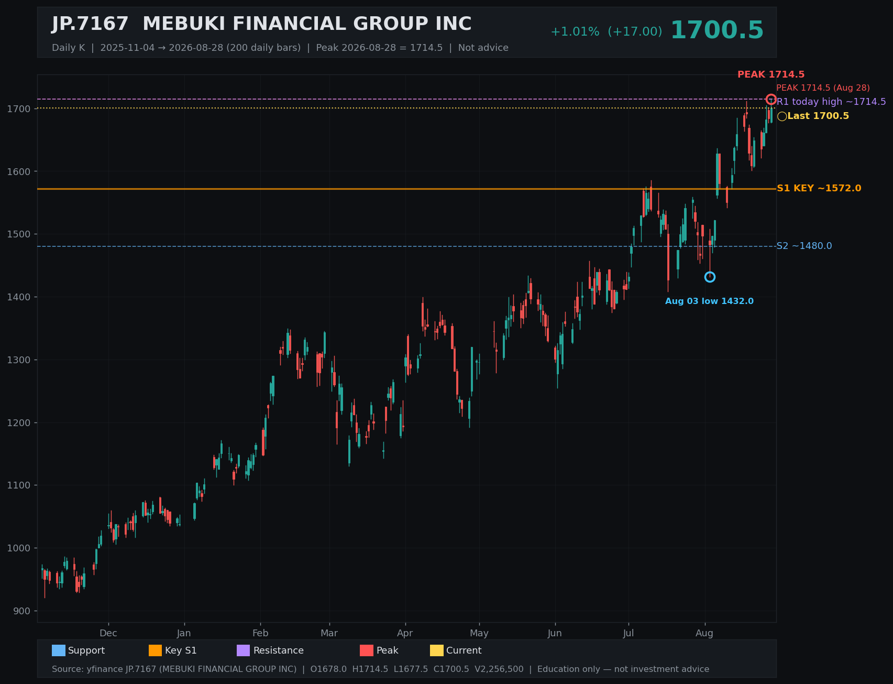This screenshot has width=893, height=684.
Task: Select the blue Aug 03 low circle marker
Action: pyautogui.click(x=710, y=277)
